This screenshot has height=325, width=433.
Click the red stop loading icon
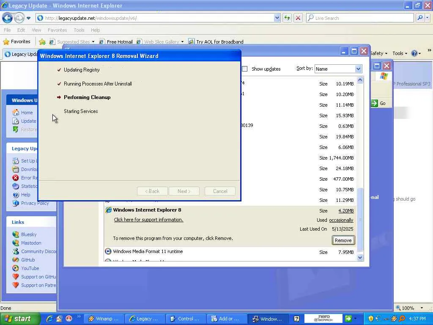(298, 18)
